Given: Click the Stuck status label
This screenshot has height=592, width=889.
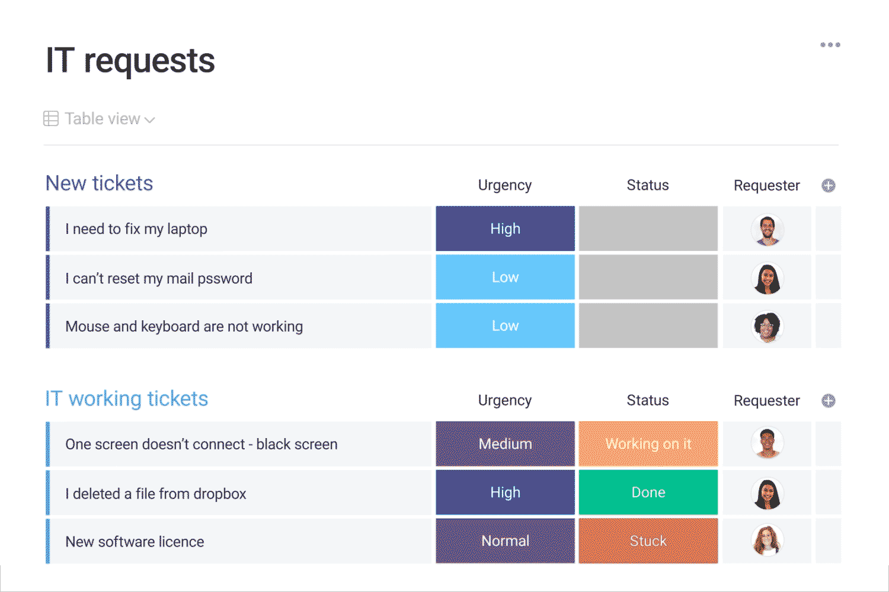Looking at the screenshot, I should point(648,541).
